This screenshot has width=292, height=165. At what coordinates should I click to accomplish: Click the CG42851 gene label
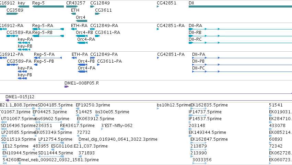(166, 3)
